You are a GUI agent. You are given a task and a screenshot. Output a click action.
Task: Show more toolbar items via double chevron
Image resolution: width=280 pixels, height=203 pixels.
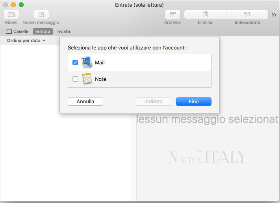click(x=274, y=15)
